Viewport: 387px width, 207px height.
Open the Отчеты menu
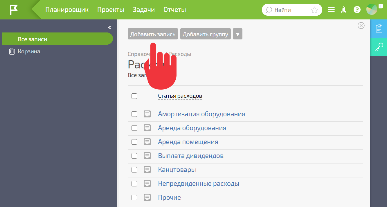[175, 10]
